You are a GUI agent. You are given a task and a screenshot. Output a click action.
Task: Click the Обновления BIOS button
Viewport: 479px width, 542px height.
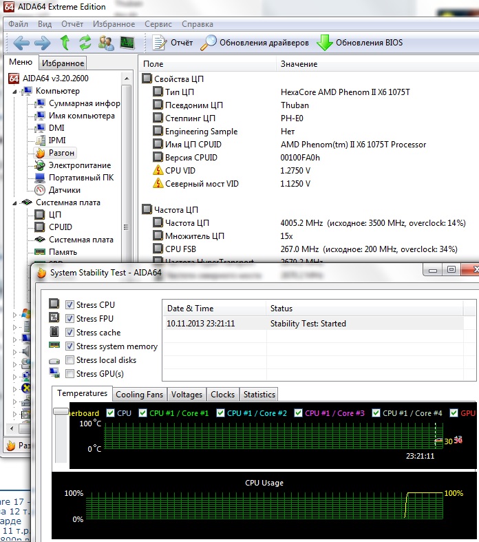(x=359, y=43)
